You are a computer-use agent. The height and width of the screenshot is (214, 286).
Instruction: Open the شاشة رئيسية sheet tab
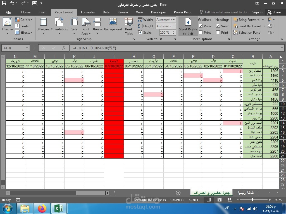coord(246,193)
